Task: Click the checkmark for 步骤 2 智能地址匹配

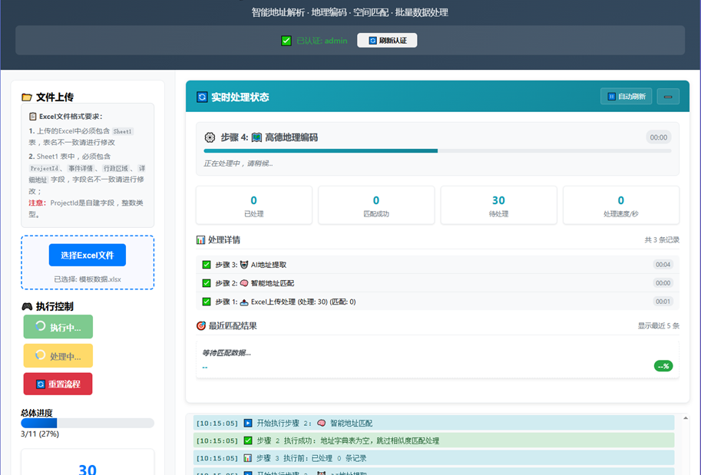Action: click(207, 283)
